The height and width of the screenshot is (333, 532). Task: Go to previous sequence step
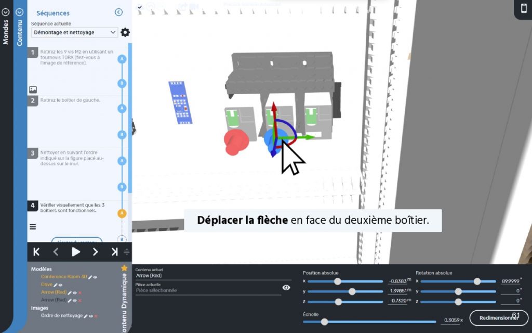point(56,252)
